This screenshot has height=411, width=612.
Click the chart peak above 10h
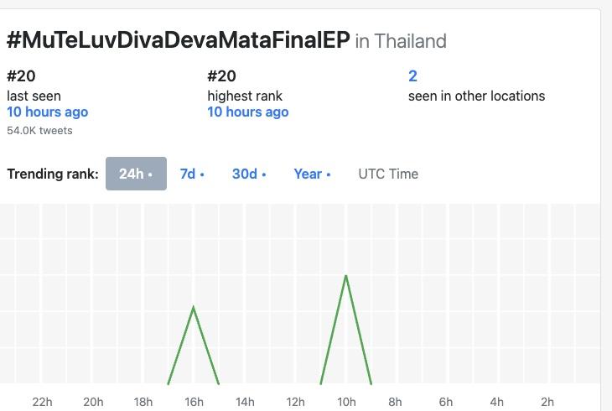(x=345, y=276)
